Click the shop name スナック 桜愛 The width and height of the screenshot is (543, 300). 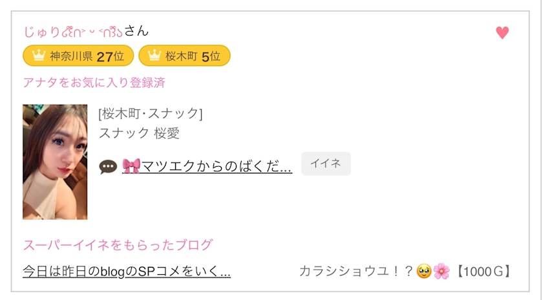click(139, 133)
